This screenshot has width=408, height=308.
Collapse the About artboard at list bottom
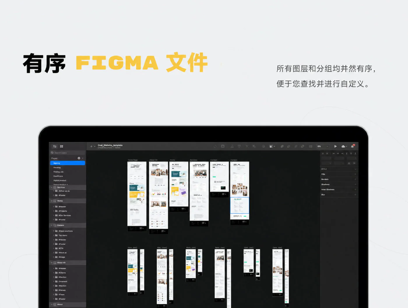click(x=52, y=305)
